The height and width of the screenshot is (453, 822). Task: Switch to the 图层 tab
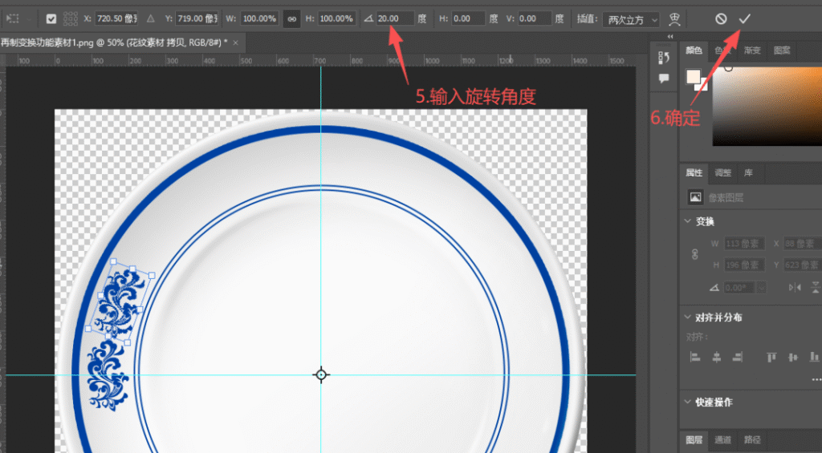tap(694, 440)
